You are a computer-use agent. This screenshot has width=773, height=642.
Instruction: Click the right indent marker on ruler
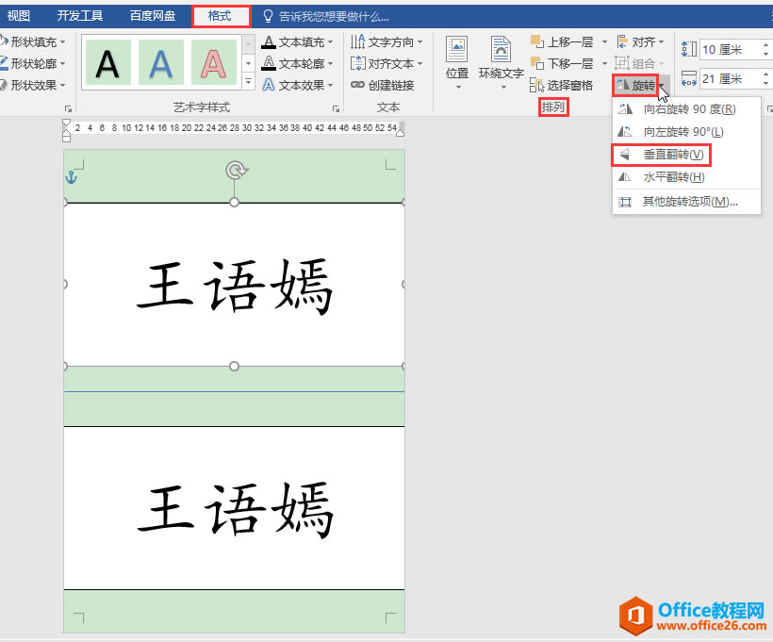pos(401,131)
